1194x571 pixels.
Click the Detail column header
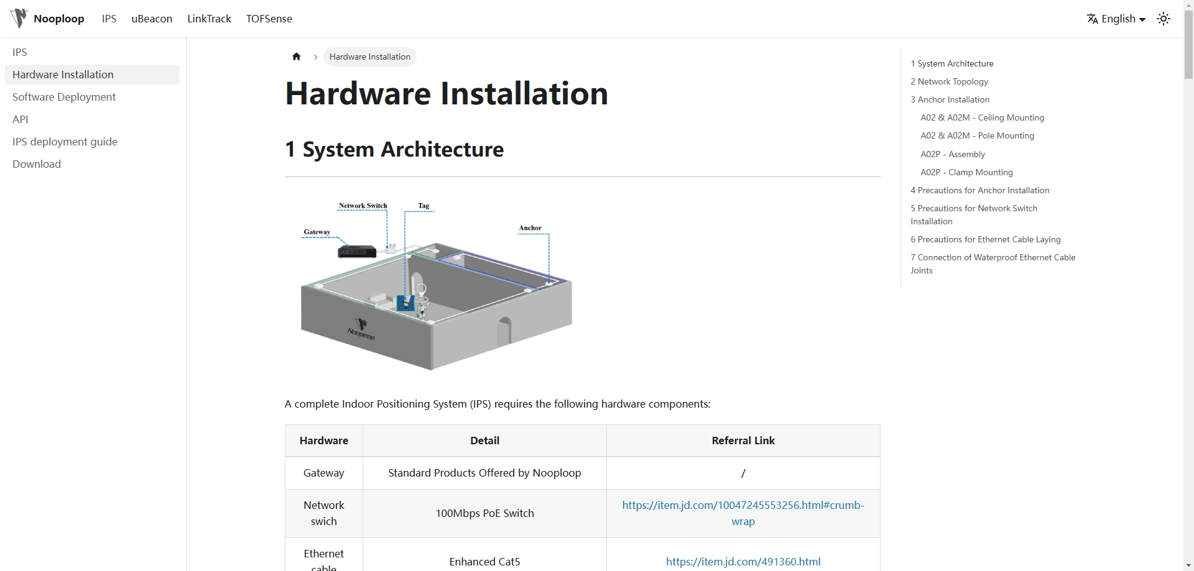tap(484, 441)
